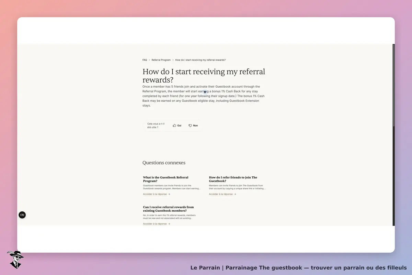Select the Oui label in feedback box

point(179,125)
